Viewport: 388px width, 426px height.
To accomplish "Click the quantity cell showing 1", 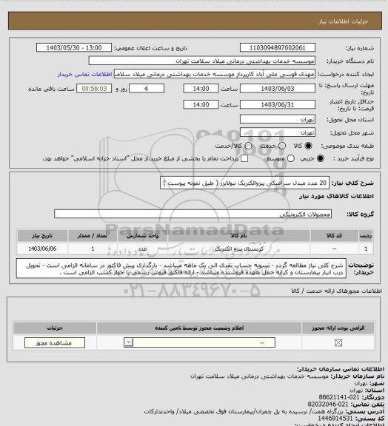I will pos(93,248).
